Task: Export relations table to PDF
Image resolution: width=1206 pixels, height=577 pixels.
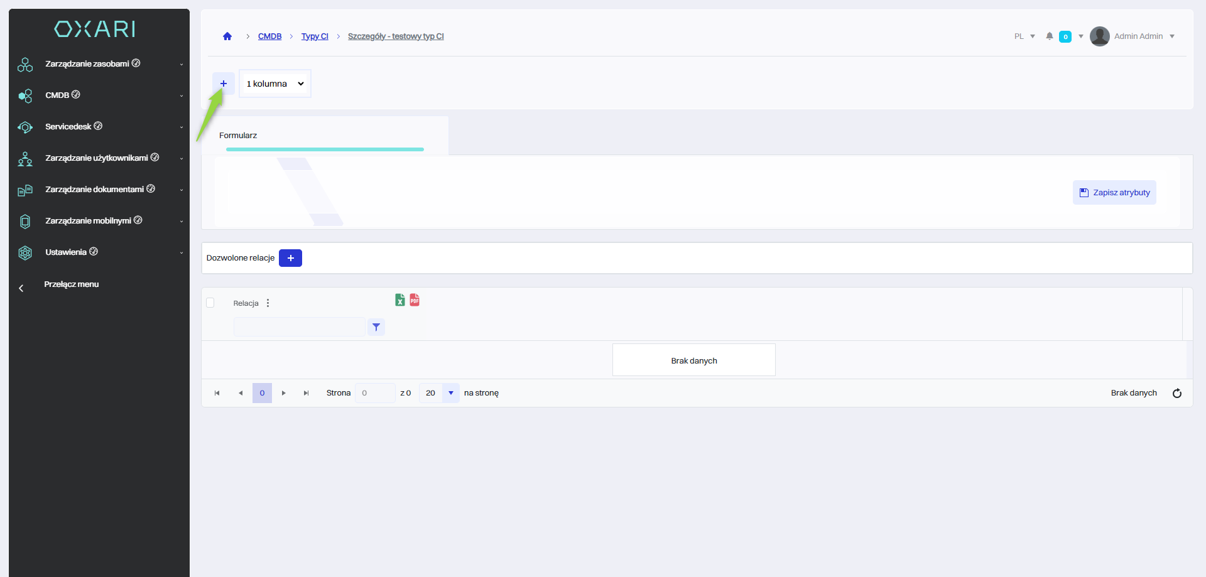Action: point(415,300)
